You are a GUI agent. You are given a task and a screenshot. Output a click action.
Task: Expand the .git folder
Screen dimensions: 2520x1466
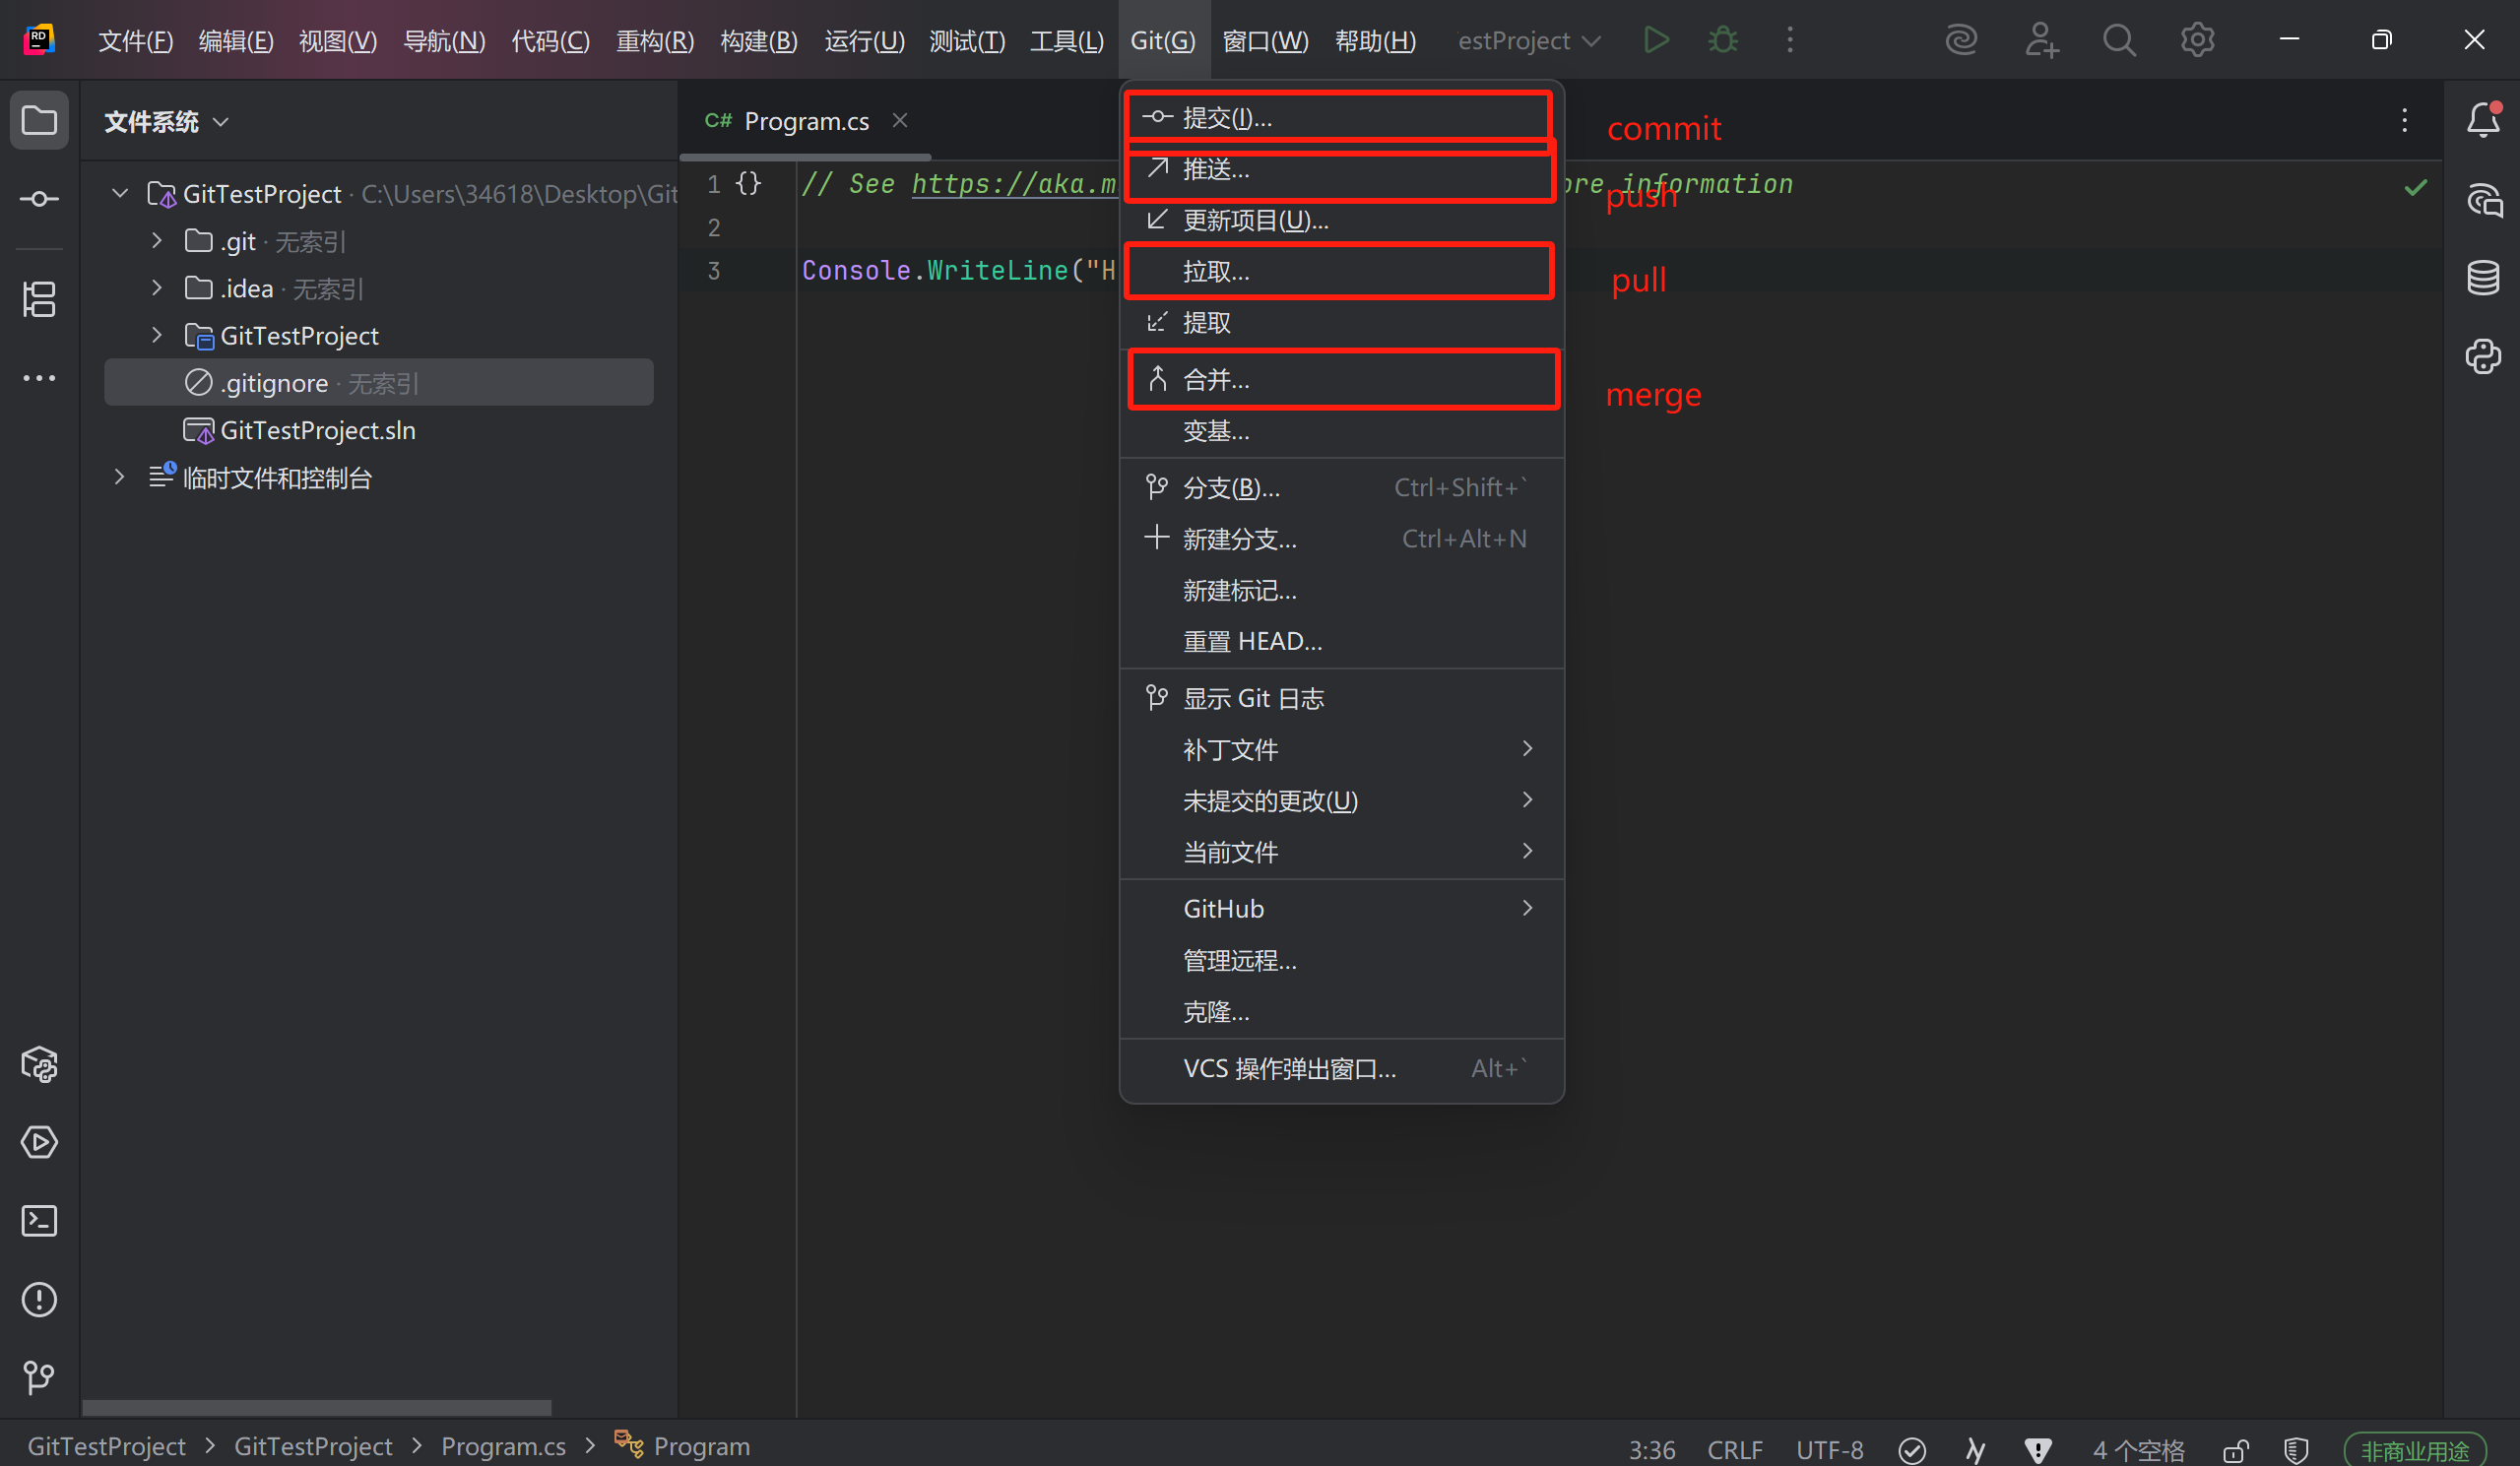pos(156,241)
